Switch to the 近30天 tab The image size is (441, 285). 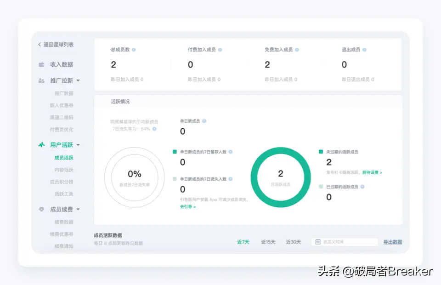coord(293,242)
